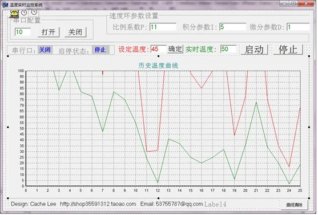Screen dimensions: 318x215
Task: Click the 启停状态 label
Action: point(74,51)
